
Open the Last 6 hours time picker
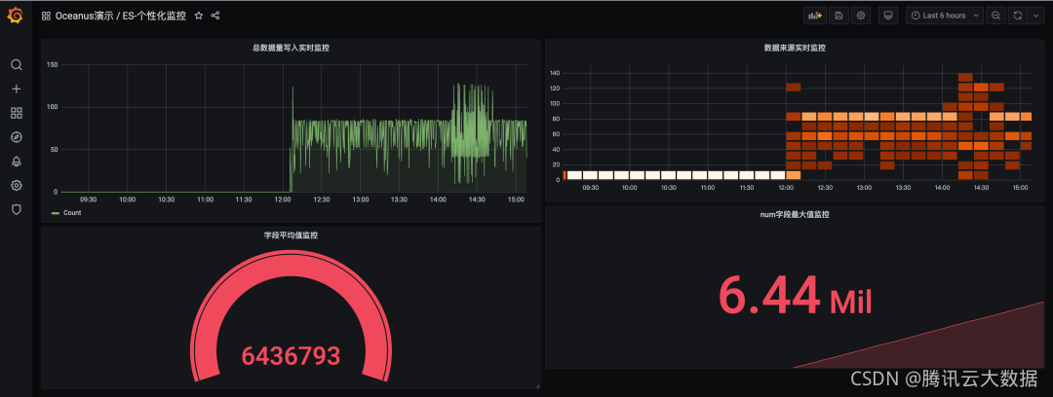[944, 16]
